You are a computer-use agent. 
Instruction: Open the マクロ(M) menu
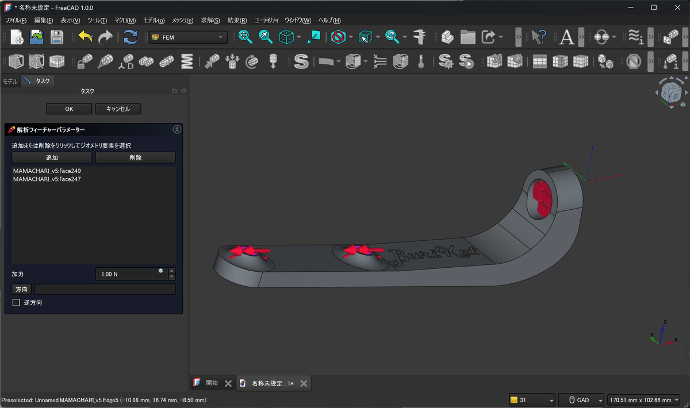[x=125, y=21]
